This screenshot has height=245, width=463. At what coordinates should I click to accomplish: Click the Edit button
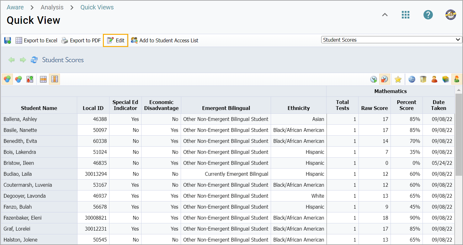coord(116,40)
